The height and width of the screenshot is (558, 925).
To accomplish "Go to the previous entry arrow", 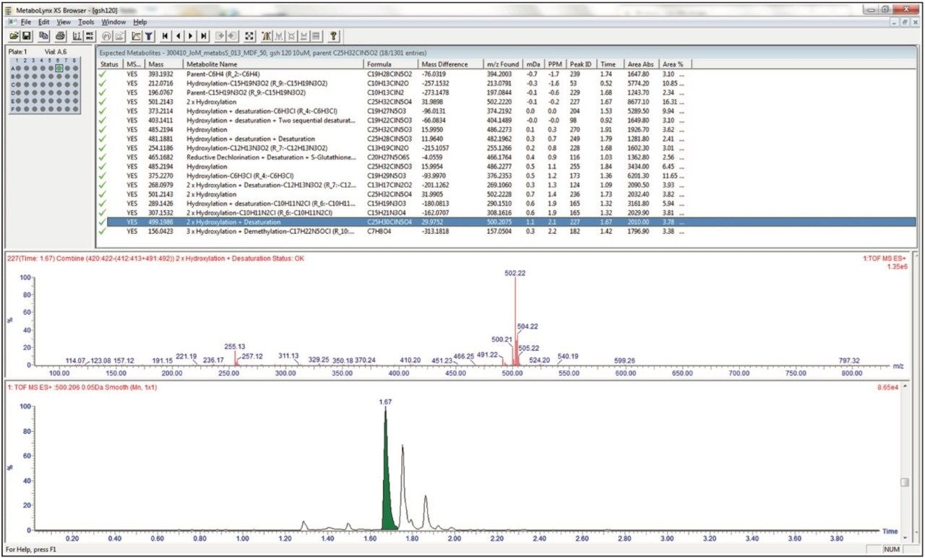I will click(178, 35).
